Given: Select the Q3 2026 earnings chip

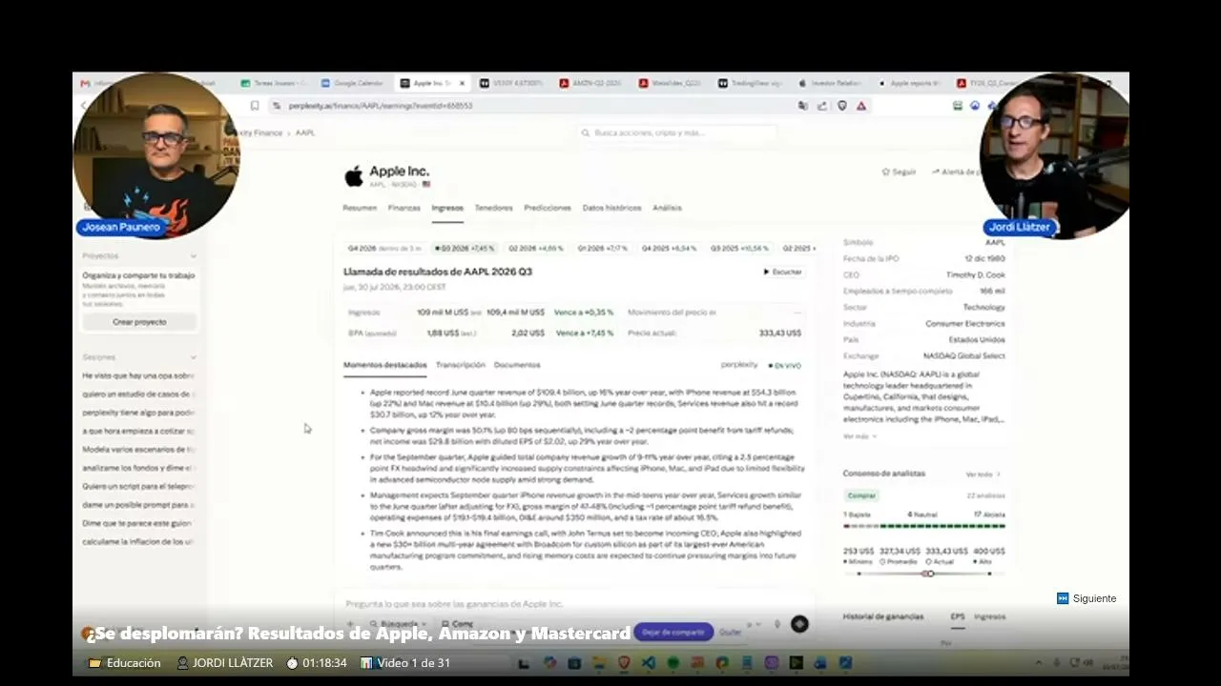Looking at the screenshot, I should pos(465,249).
